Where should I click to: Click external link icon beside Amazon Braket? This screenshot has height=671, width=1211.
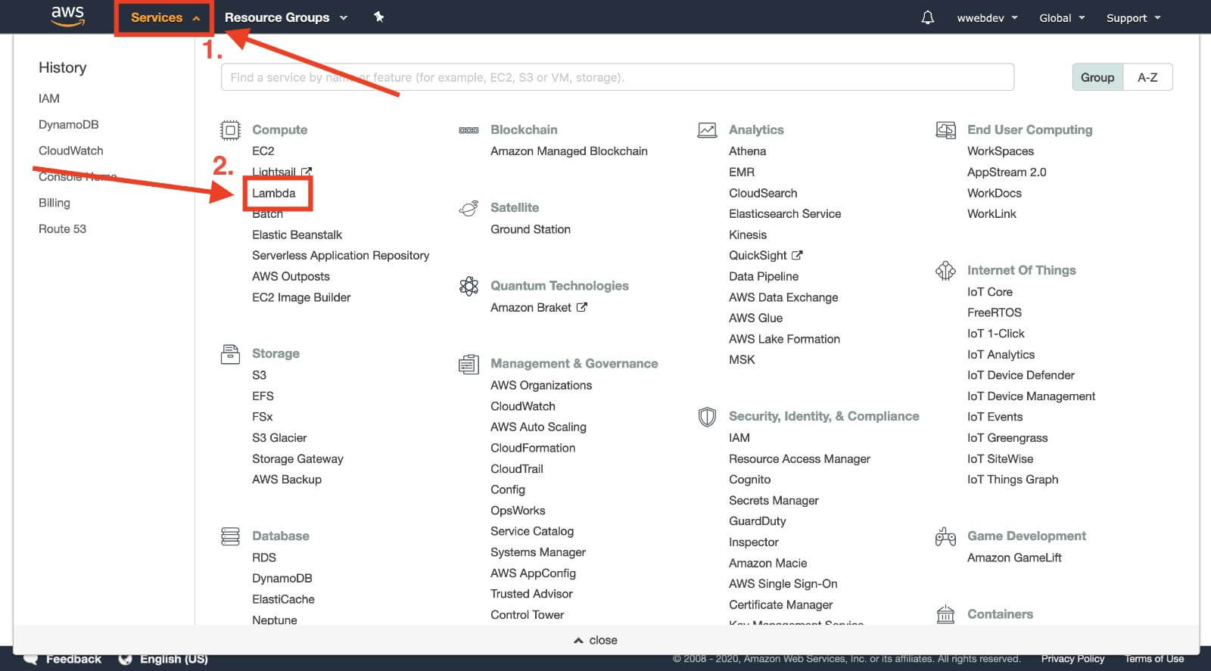(x=581, y=307)
